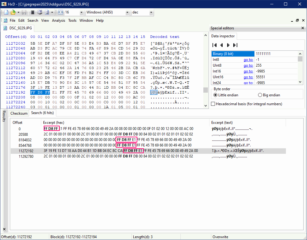Open the View menu
The image size is (307, 240).
[x=45, y=20]
